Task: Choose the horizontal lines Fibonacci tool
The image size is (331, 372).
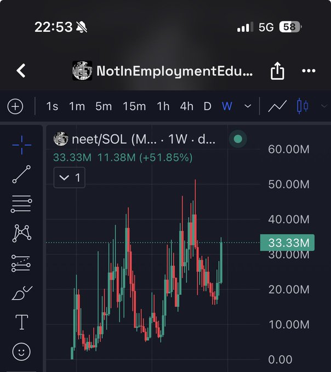Action: coord(21,204)
